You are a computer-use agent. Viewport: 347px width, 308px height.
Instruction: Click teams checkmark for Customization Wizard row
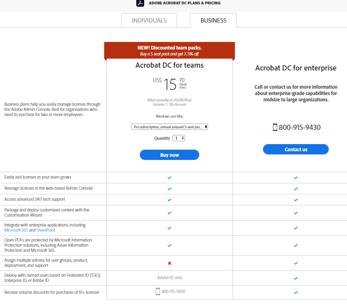(x=170, y=213)
